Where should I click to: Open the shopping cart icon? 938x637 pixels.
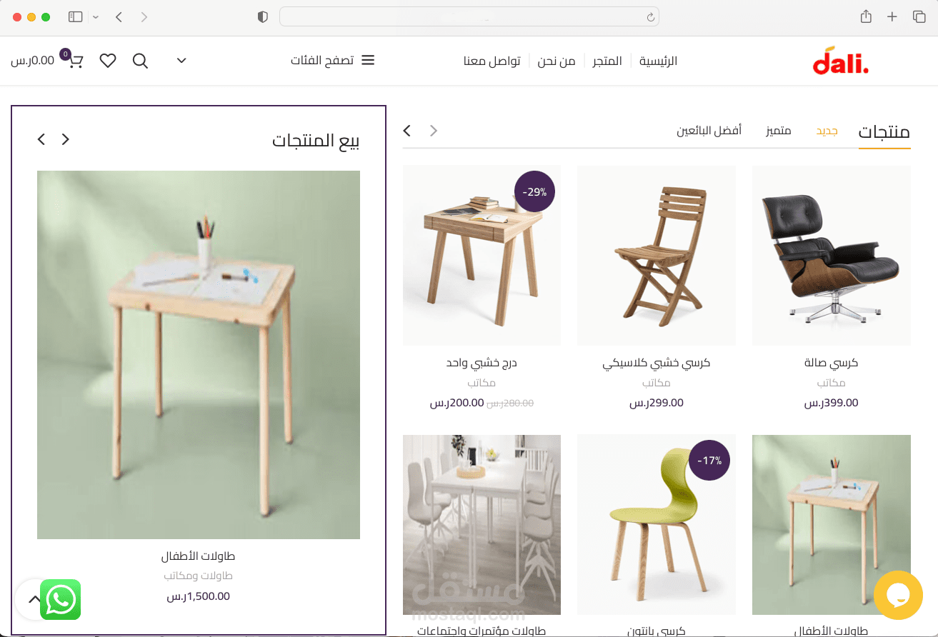click(x=75, y=61)
